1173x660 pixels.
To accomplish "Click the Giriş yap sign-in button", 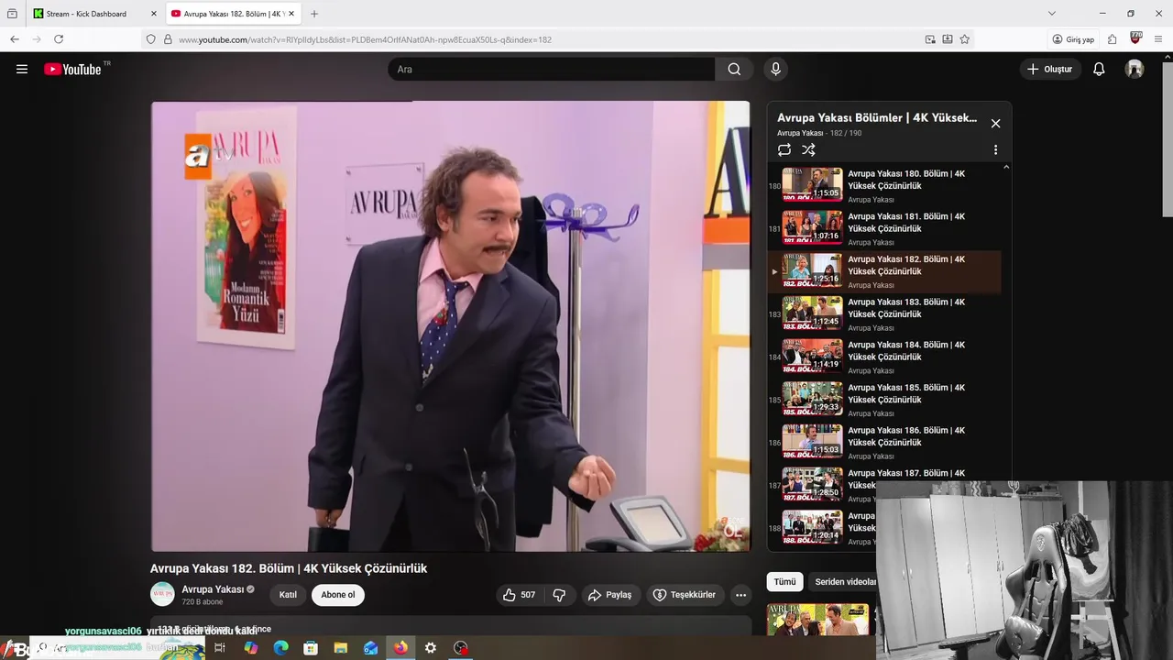I will pyautogui.click(x=1073, y=39).
